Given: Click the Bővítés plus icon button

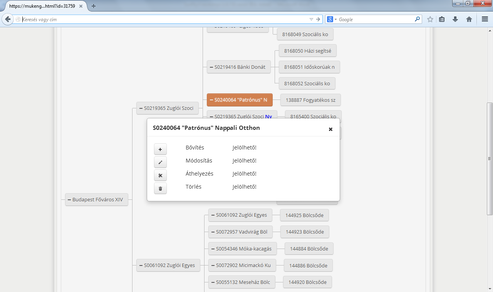Looking at the screenshot, I should pos(160,149).
